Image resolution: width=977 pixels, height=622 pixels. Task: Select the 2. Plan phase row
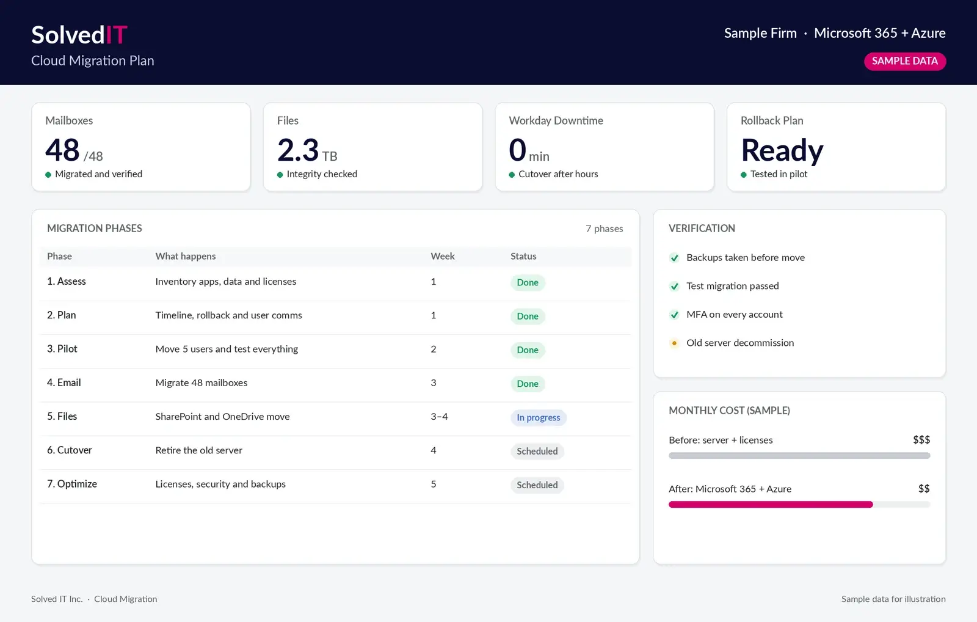click(x=335, y=318)
